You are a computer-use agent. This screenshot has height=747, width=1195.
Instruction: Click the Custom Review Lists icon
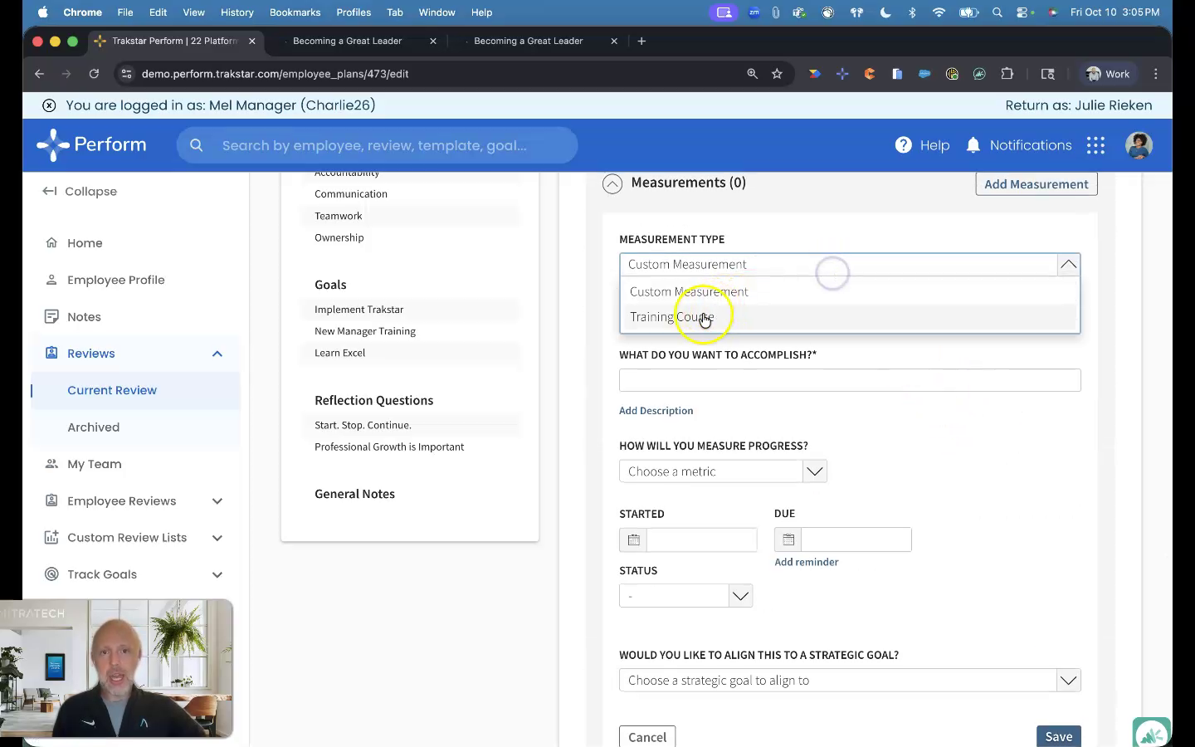coord(51,537)
